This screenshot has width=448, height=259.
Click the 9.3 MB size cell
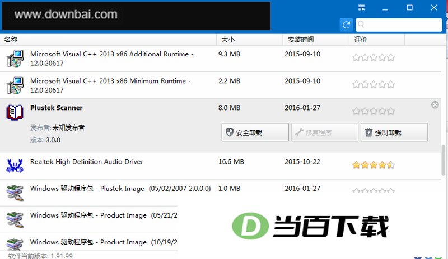[x=229, y=54]
